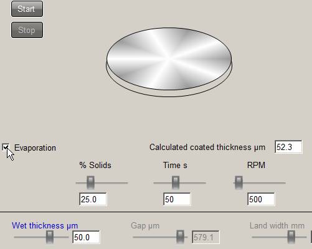Click the Calculated coated thickness field showing 52.3
Image resolution: width=312 pixels, height=249 pixels.
click(x=288, y=147)
